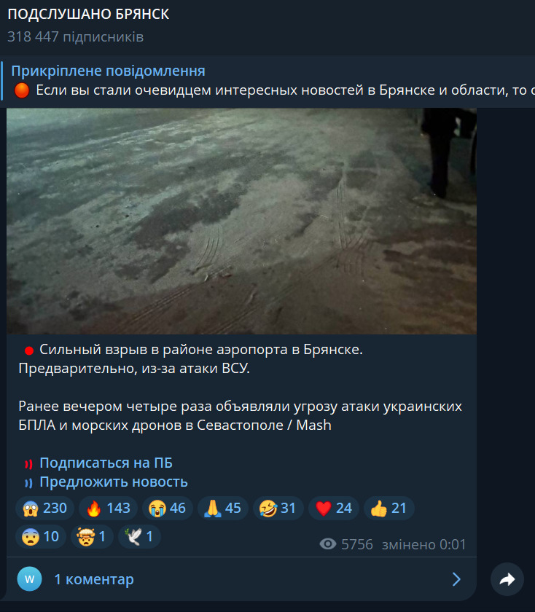The width and height of the screenshot is (535, 612).
Task: Add the laughing face reaction 31
Action: point(278,509)
